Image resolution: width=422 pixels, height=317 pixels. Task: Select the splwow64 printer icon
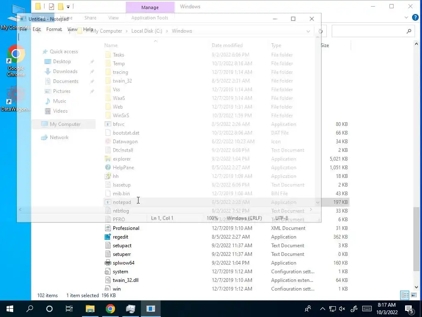[108, 263]
